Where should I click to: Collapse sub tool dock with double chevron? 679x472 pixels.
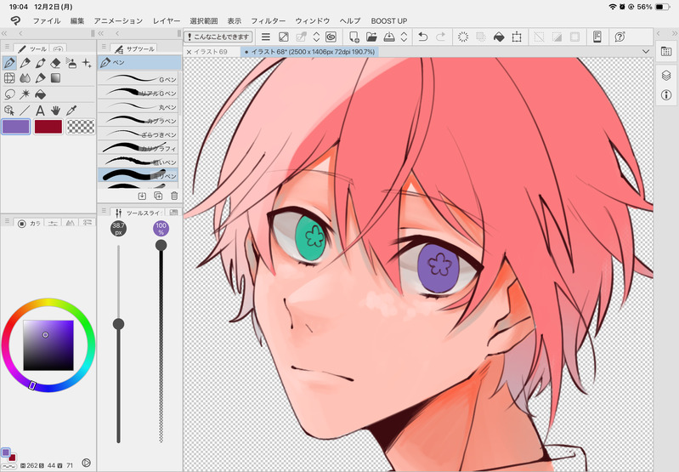click(101, 33)
